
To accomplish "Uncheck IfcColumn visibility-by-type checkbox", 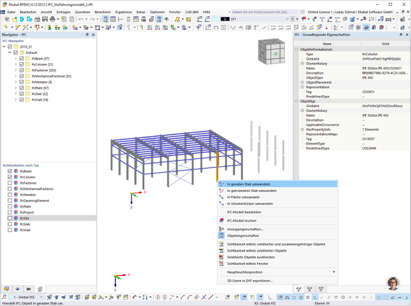I will (10, 177).
